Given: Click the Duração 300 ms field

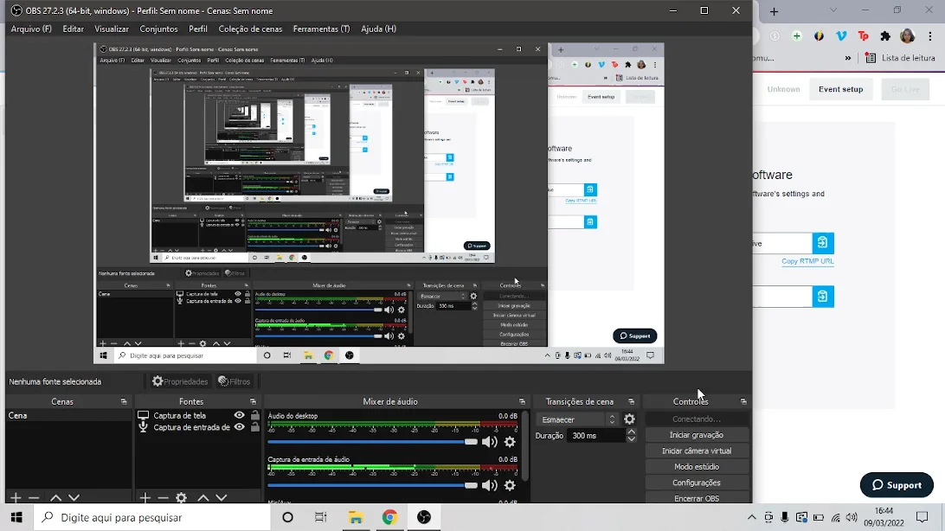Looking at the screenshot, I should (595, 435).
